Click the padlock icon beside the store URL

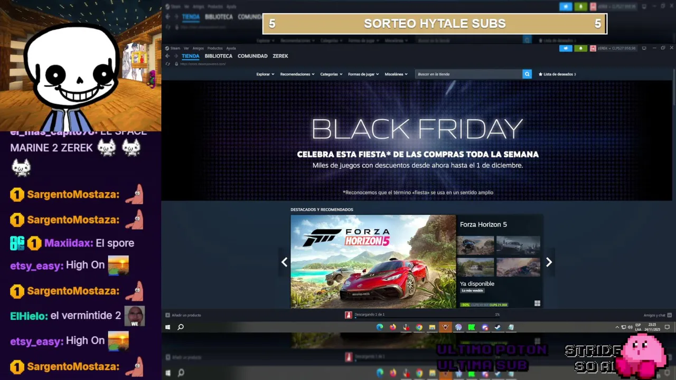pyautogui.click(x=176, y=64)
